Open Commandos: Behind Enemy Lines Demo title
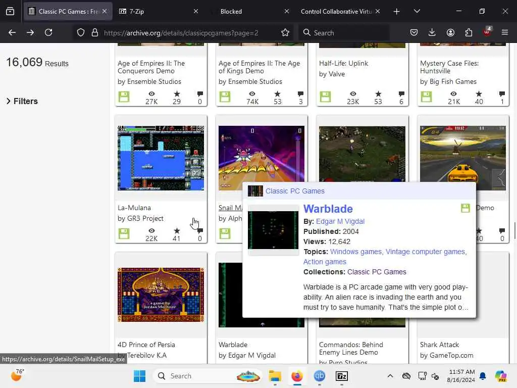 [351, 349]
